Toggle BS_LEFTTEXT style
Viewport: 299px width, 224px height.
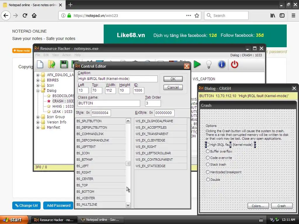click(101, 147)
